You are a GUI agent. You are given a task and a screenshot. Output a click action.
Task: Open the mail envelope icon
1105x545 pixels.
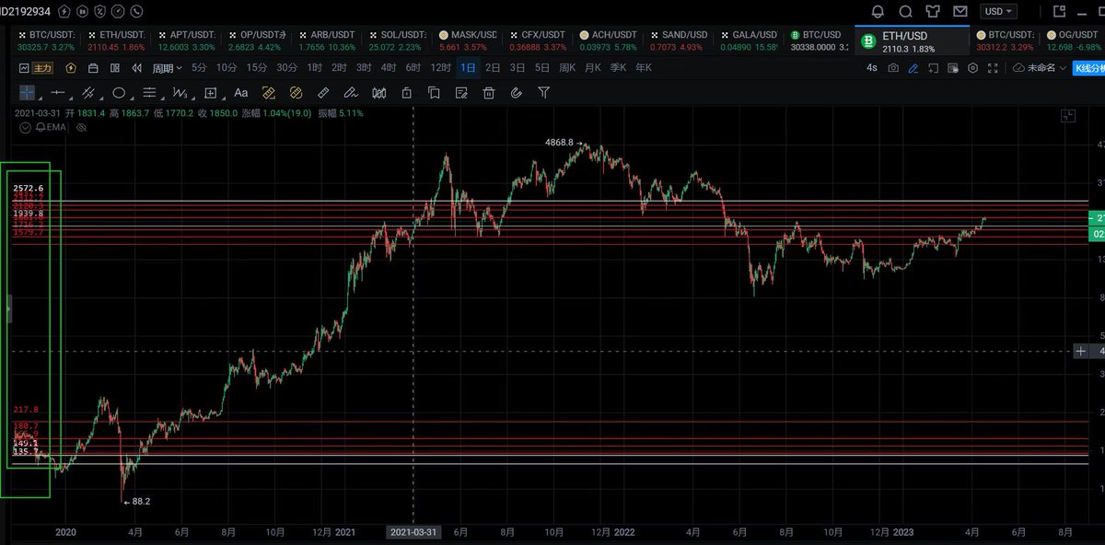pyautogui.click(x=960, y=11)
